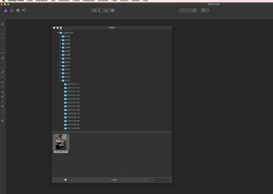Select the Move tool arrow

point(2,29)
